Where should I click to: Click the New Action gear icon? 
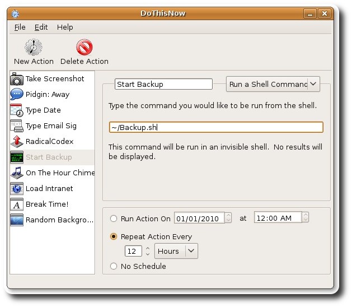33,47
